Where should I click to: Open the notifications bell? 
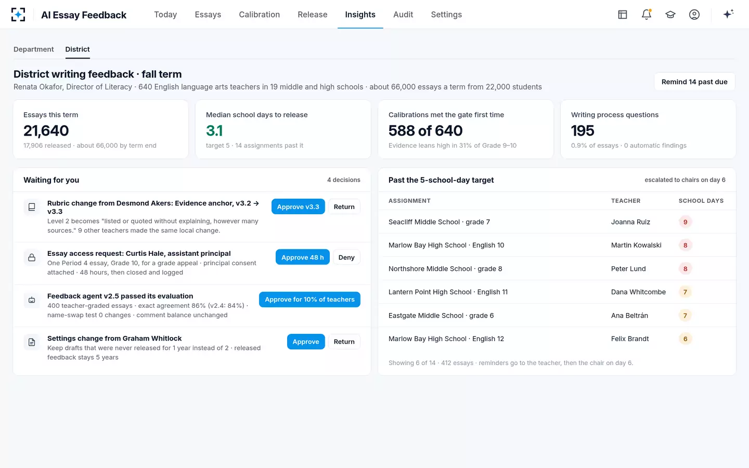(x=647, y=15)
